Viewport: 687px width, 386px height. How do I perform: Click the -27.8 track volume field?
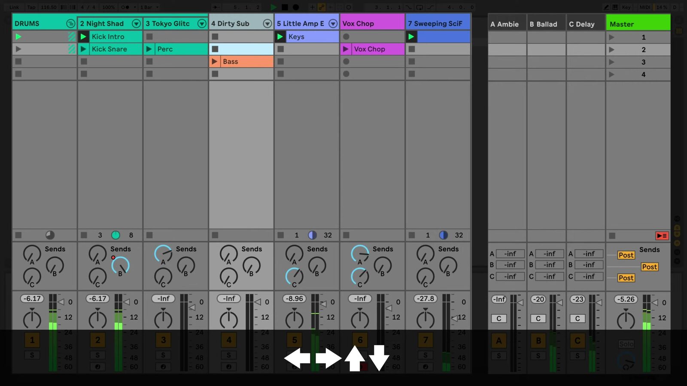426,299
